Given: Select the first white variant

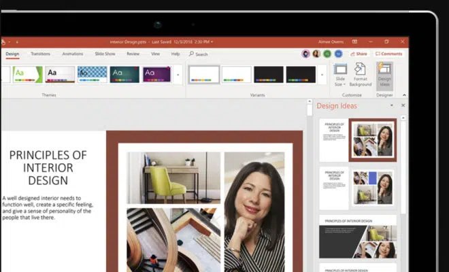Looking at the screenshot, I should tap(203, 74).
